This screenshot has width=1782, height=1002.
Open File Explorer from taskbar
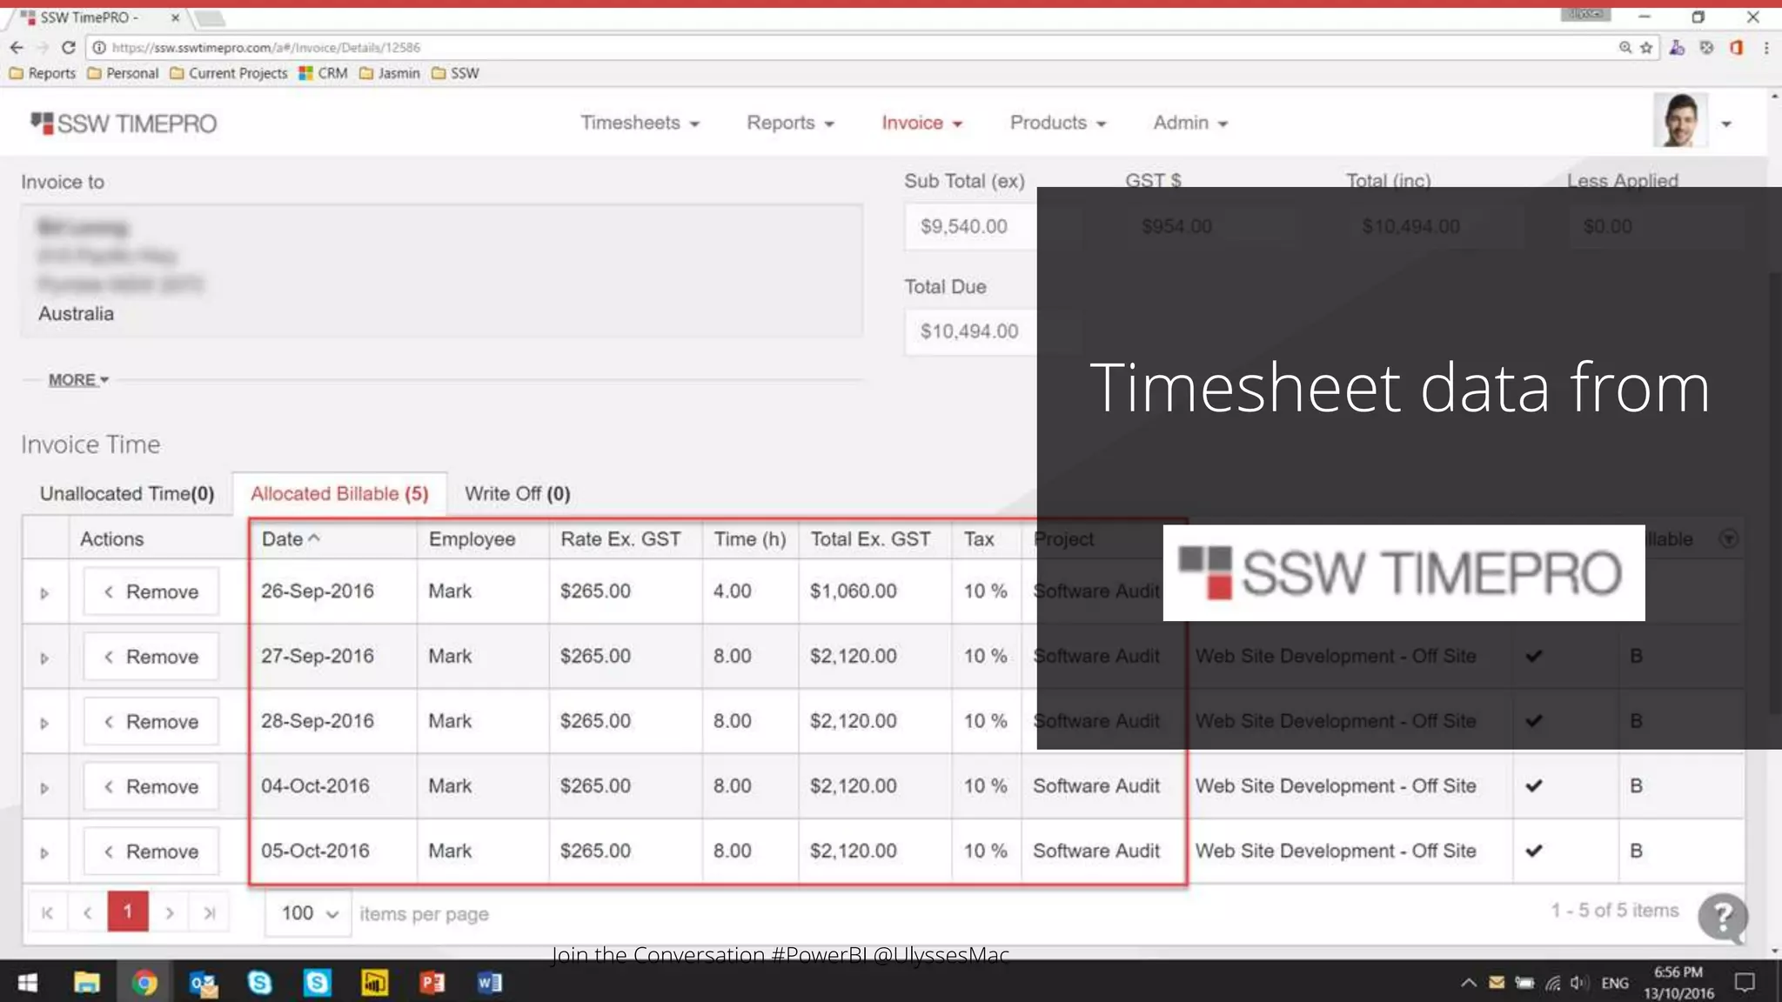(x=86, y=983)
